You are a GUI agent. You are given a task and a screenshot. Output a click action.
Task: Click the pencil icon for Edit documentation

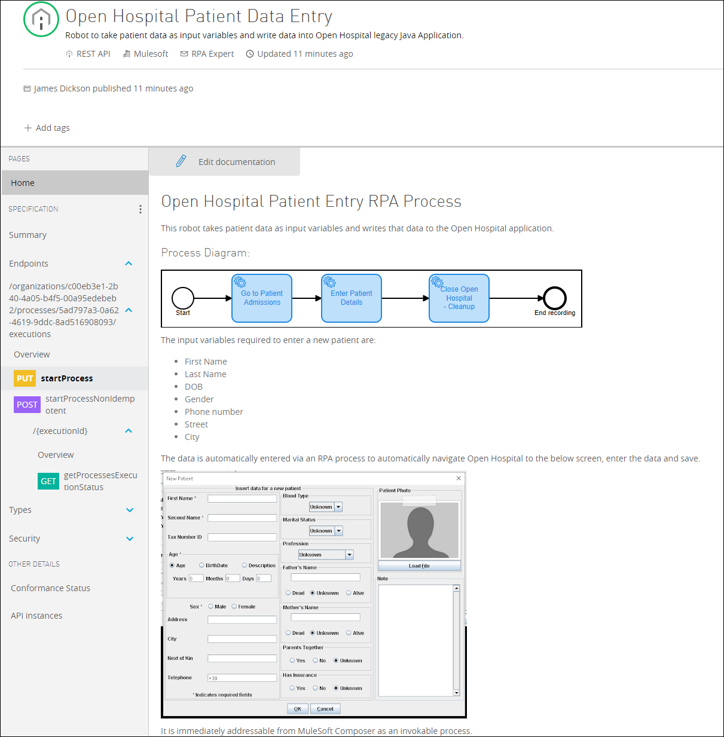[181, 161]
